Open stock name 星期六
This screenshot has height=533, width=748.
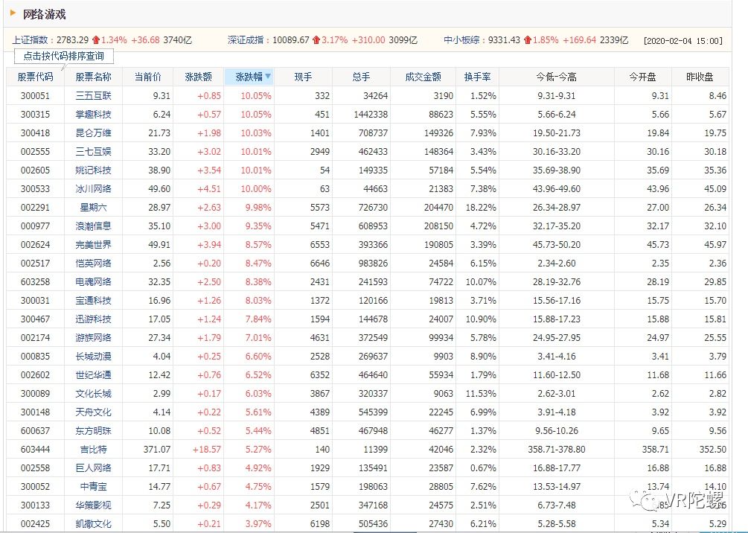(x=94, y=207)
